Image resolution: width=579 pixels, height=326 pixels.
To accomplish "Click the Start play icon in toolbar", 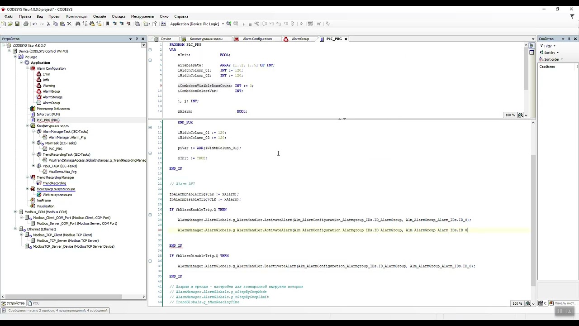I will pos(243,24).
